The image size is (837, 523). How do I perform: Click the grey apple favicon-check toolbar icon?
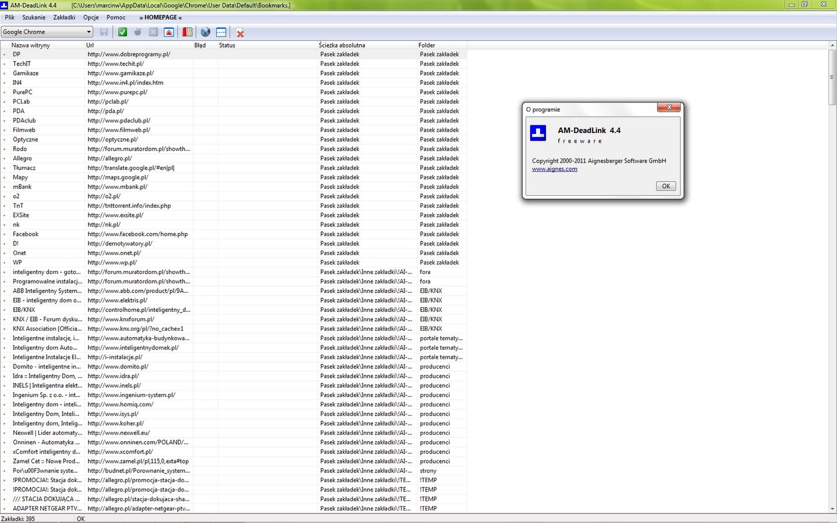[x=138, y=32]
